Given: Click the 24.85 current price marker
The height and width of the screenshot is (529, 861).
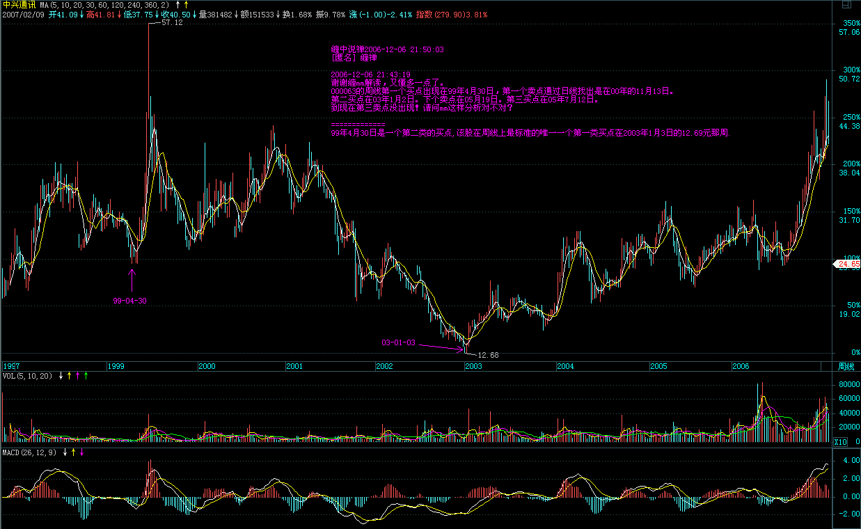Looking at the screenshot, I should 848,264.
